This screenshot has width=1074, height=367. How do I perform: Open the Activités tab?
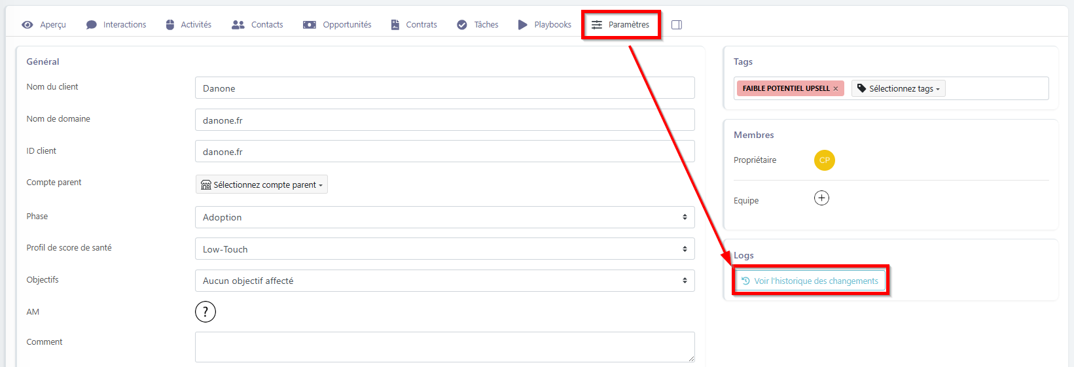click(x=188, y=25)
